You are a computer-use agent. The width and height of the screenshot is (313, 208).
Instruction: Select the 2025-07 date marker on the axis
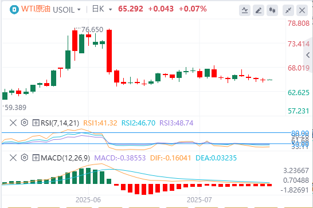tap(199, 200)
